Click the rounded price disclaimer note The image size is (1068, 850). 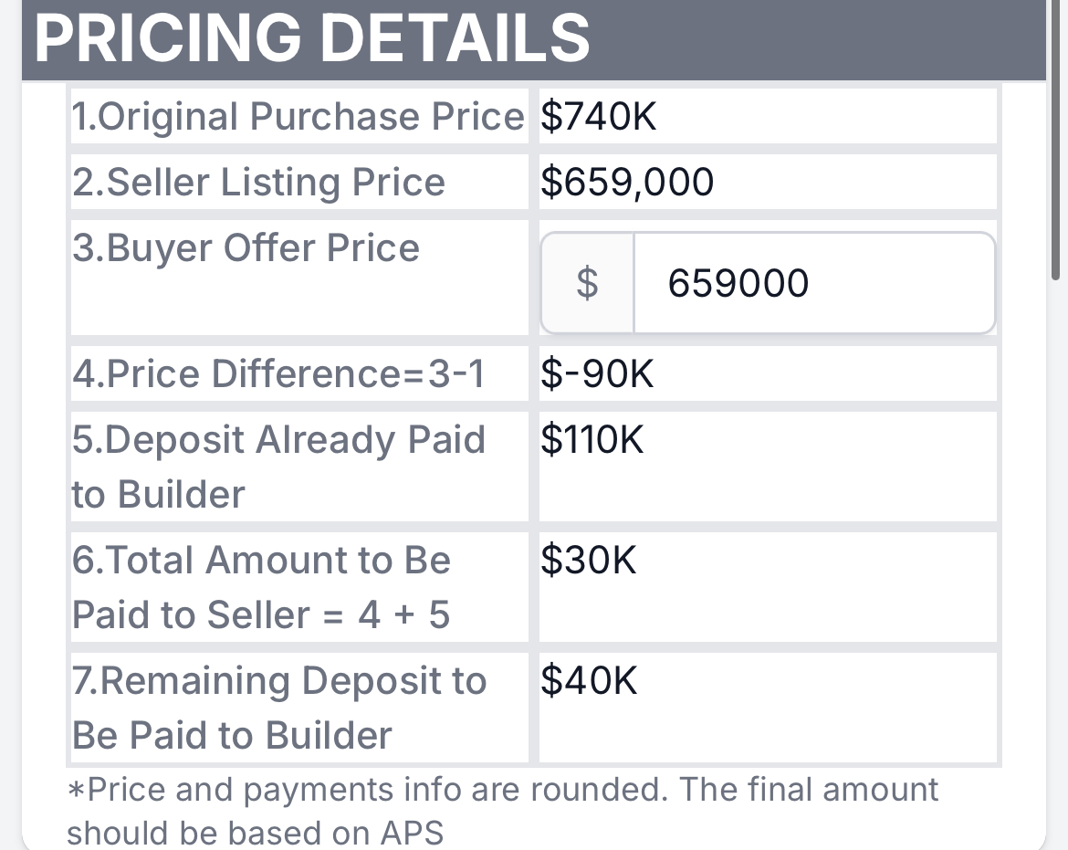pyautogui.click(x=503, y=811)
